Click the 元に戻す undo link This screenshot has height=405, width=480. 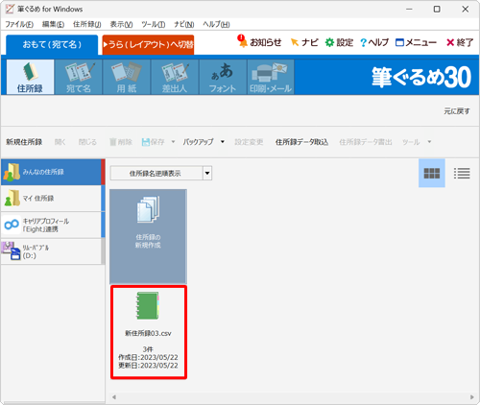point(457,111)
